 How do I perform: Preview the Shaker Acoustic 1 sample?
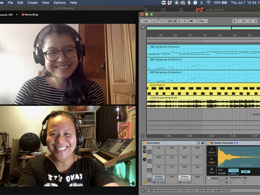212,143
